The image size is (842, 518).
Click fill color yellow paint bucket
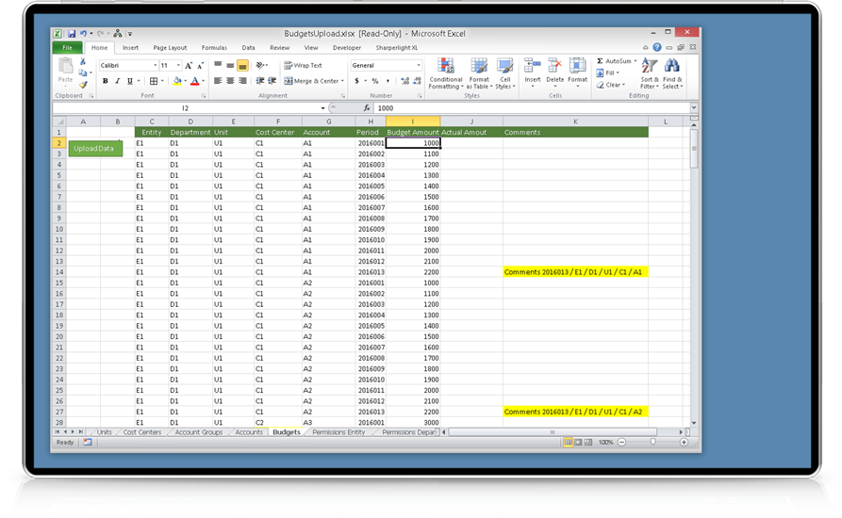point(177,81)
